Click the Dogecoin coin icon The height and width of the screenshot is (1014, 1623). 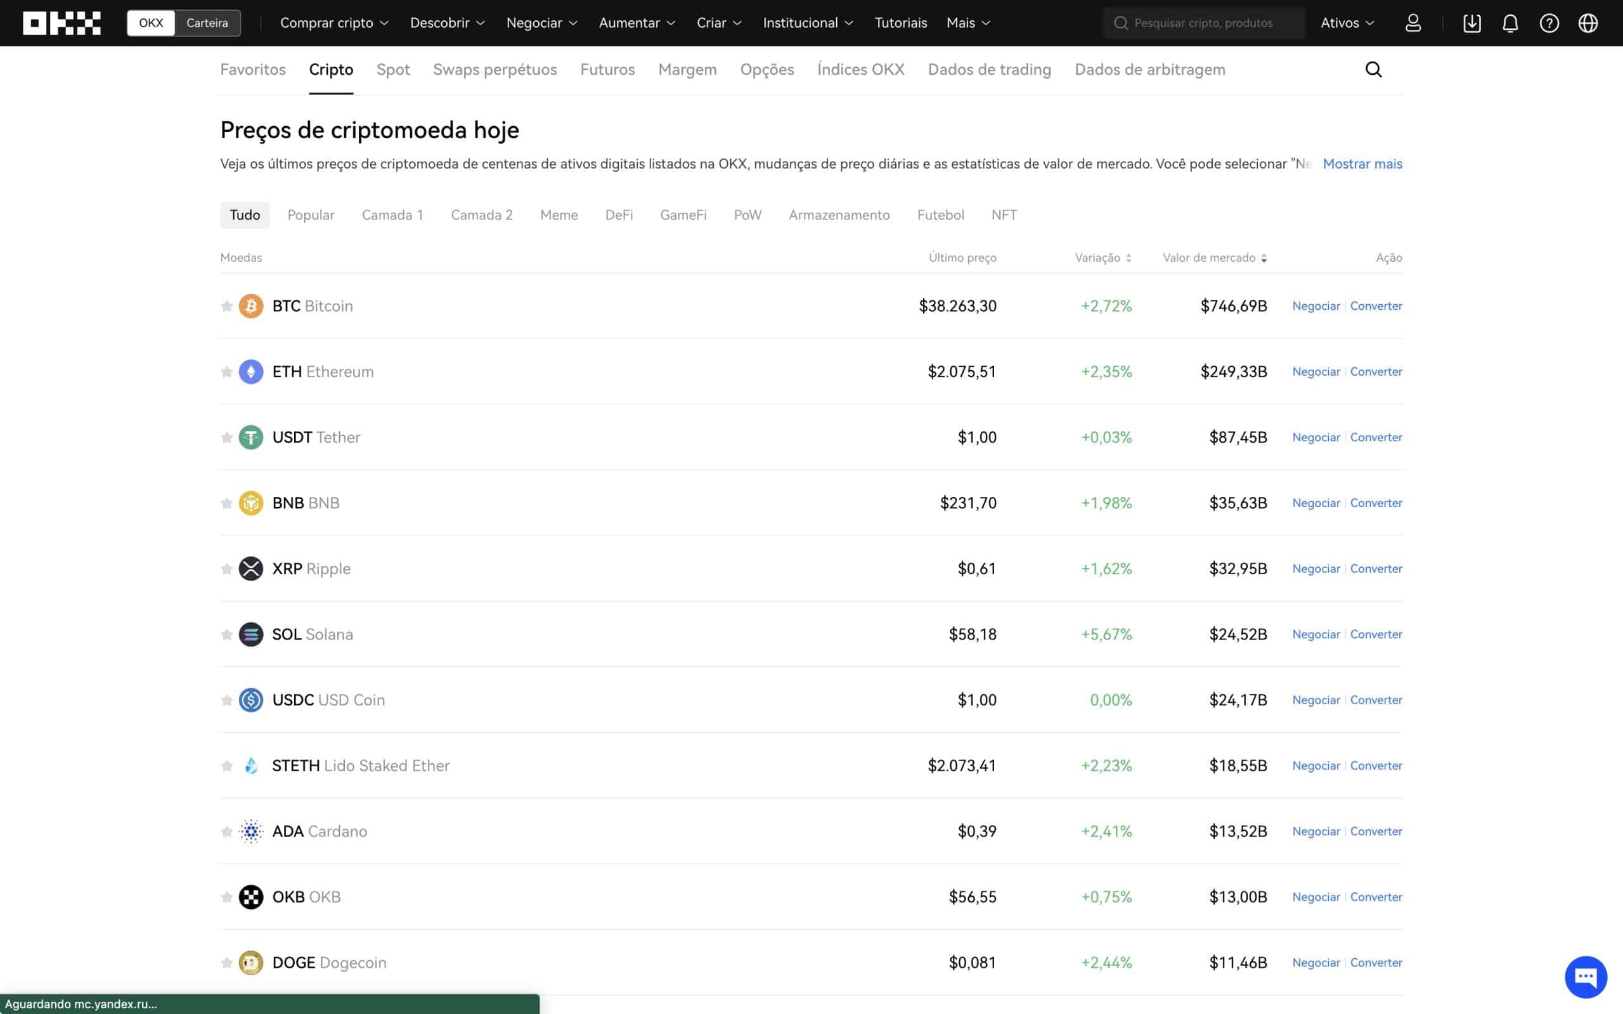coord(251,963)
